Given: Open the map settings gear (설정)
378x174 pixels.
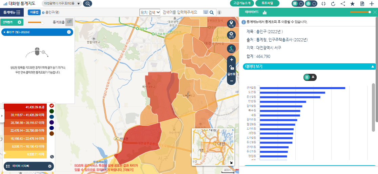Looking at the screenshot, I should tap(231, 35).
